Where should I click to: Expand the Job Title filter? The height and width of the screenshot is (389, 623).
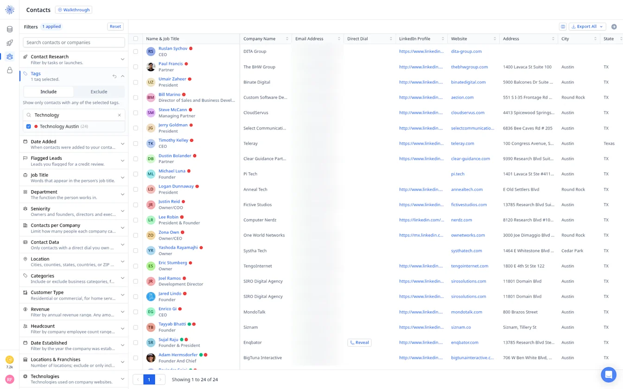pos(74,178)
